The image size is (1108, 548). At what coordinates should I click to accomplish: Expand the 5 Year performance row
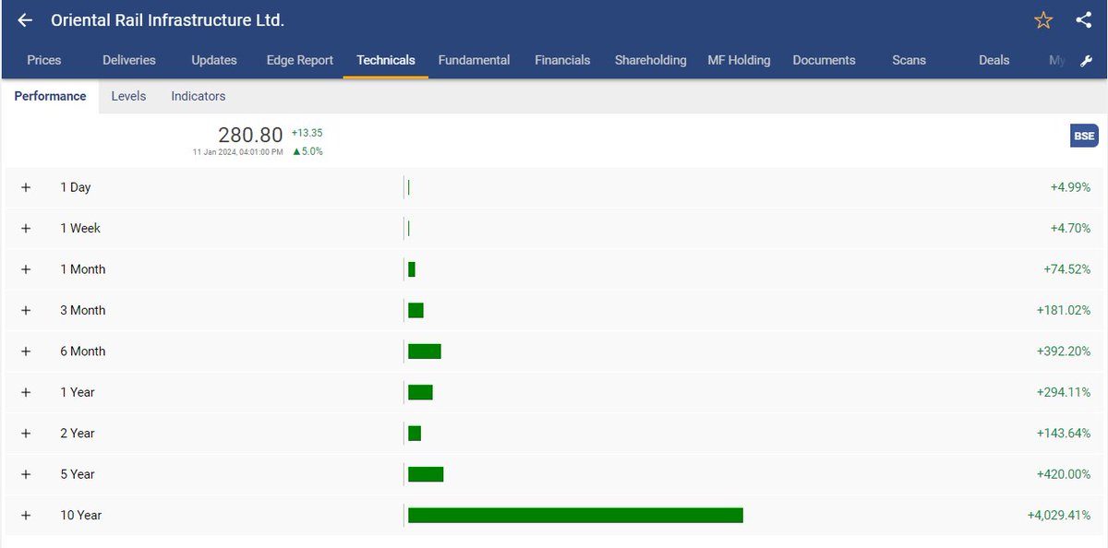click(26, 474)
